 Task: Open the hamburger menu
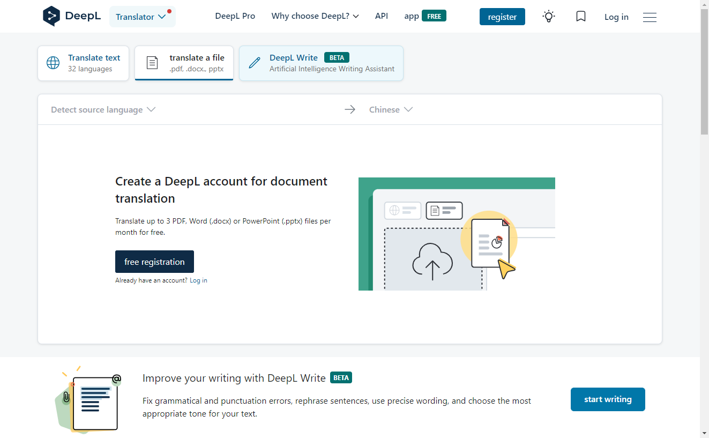coord(650,17)
